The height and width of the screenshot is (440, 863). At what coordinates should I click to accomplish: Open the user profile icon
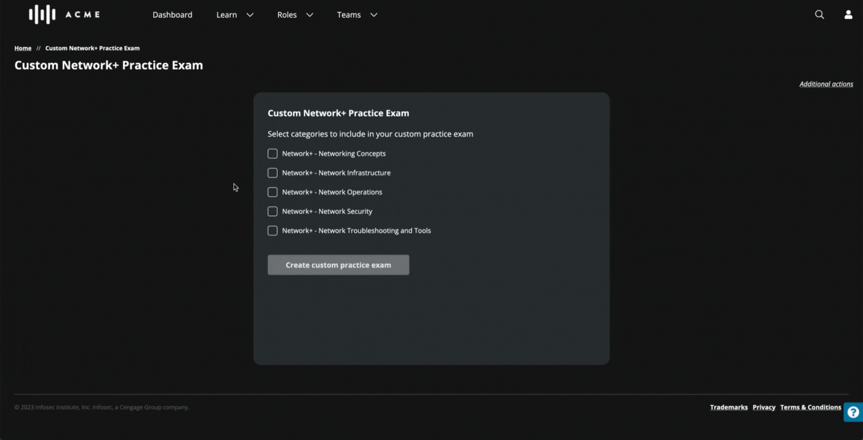tap(848, 14)
